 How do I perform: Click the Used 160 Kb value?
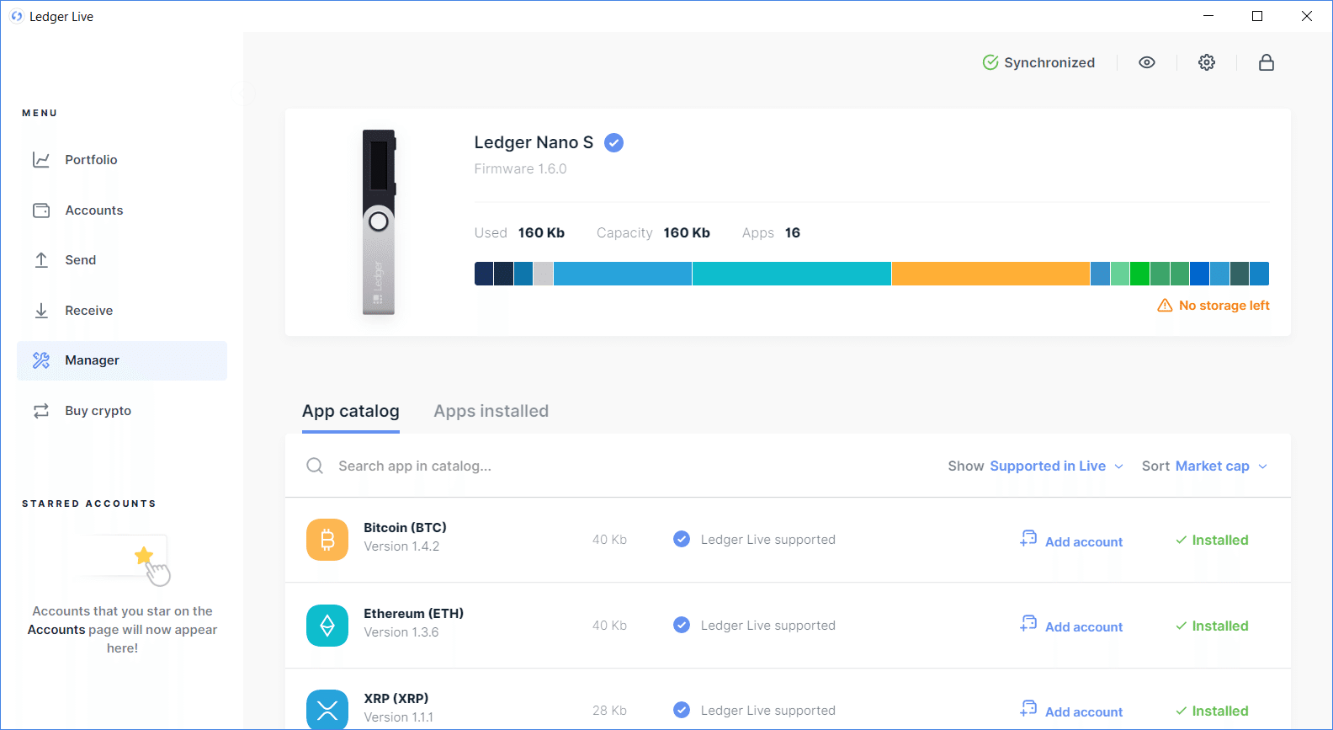[541, 233]
